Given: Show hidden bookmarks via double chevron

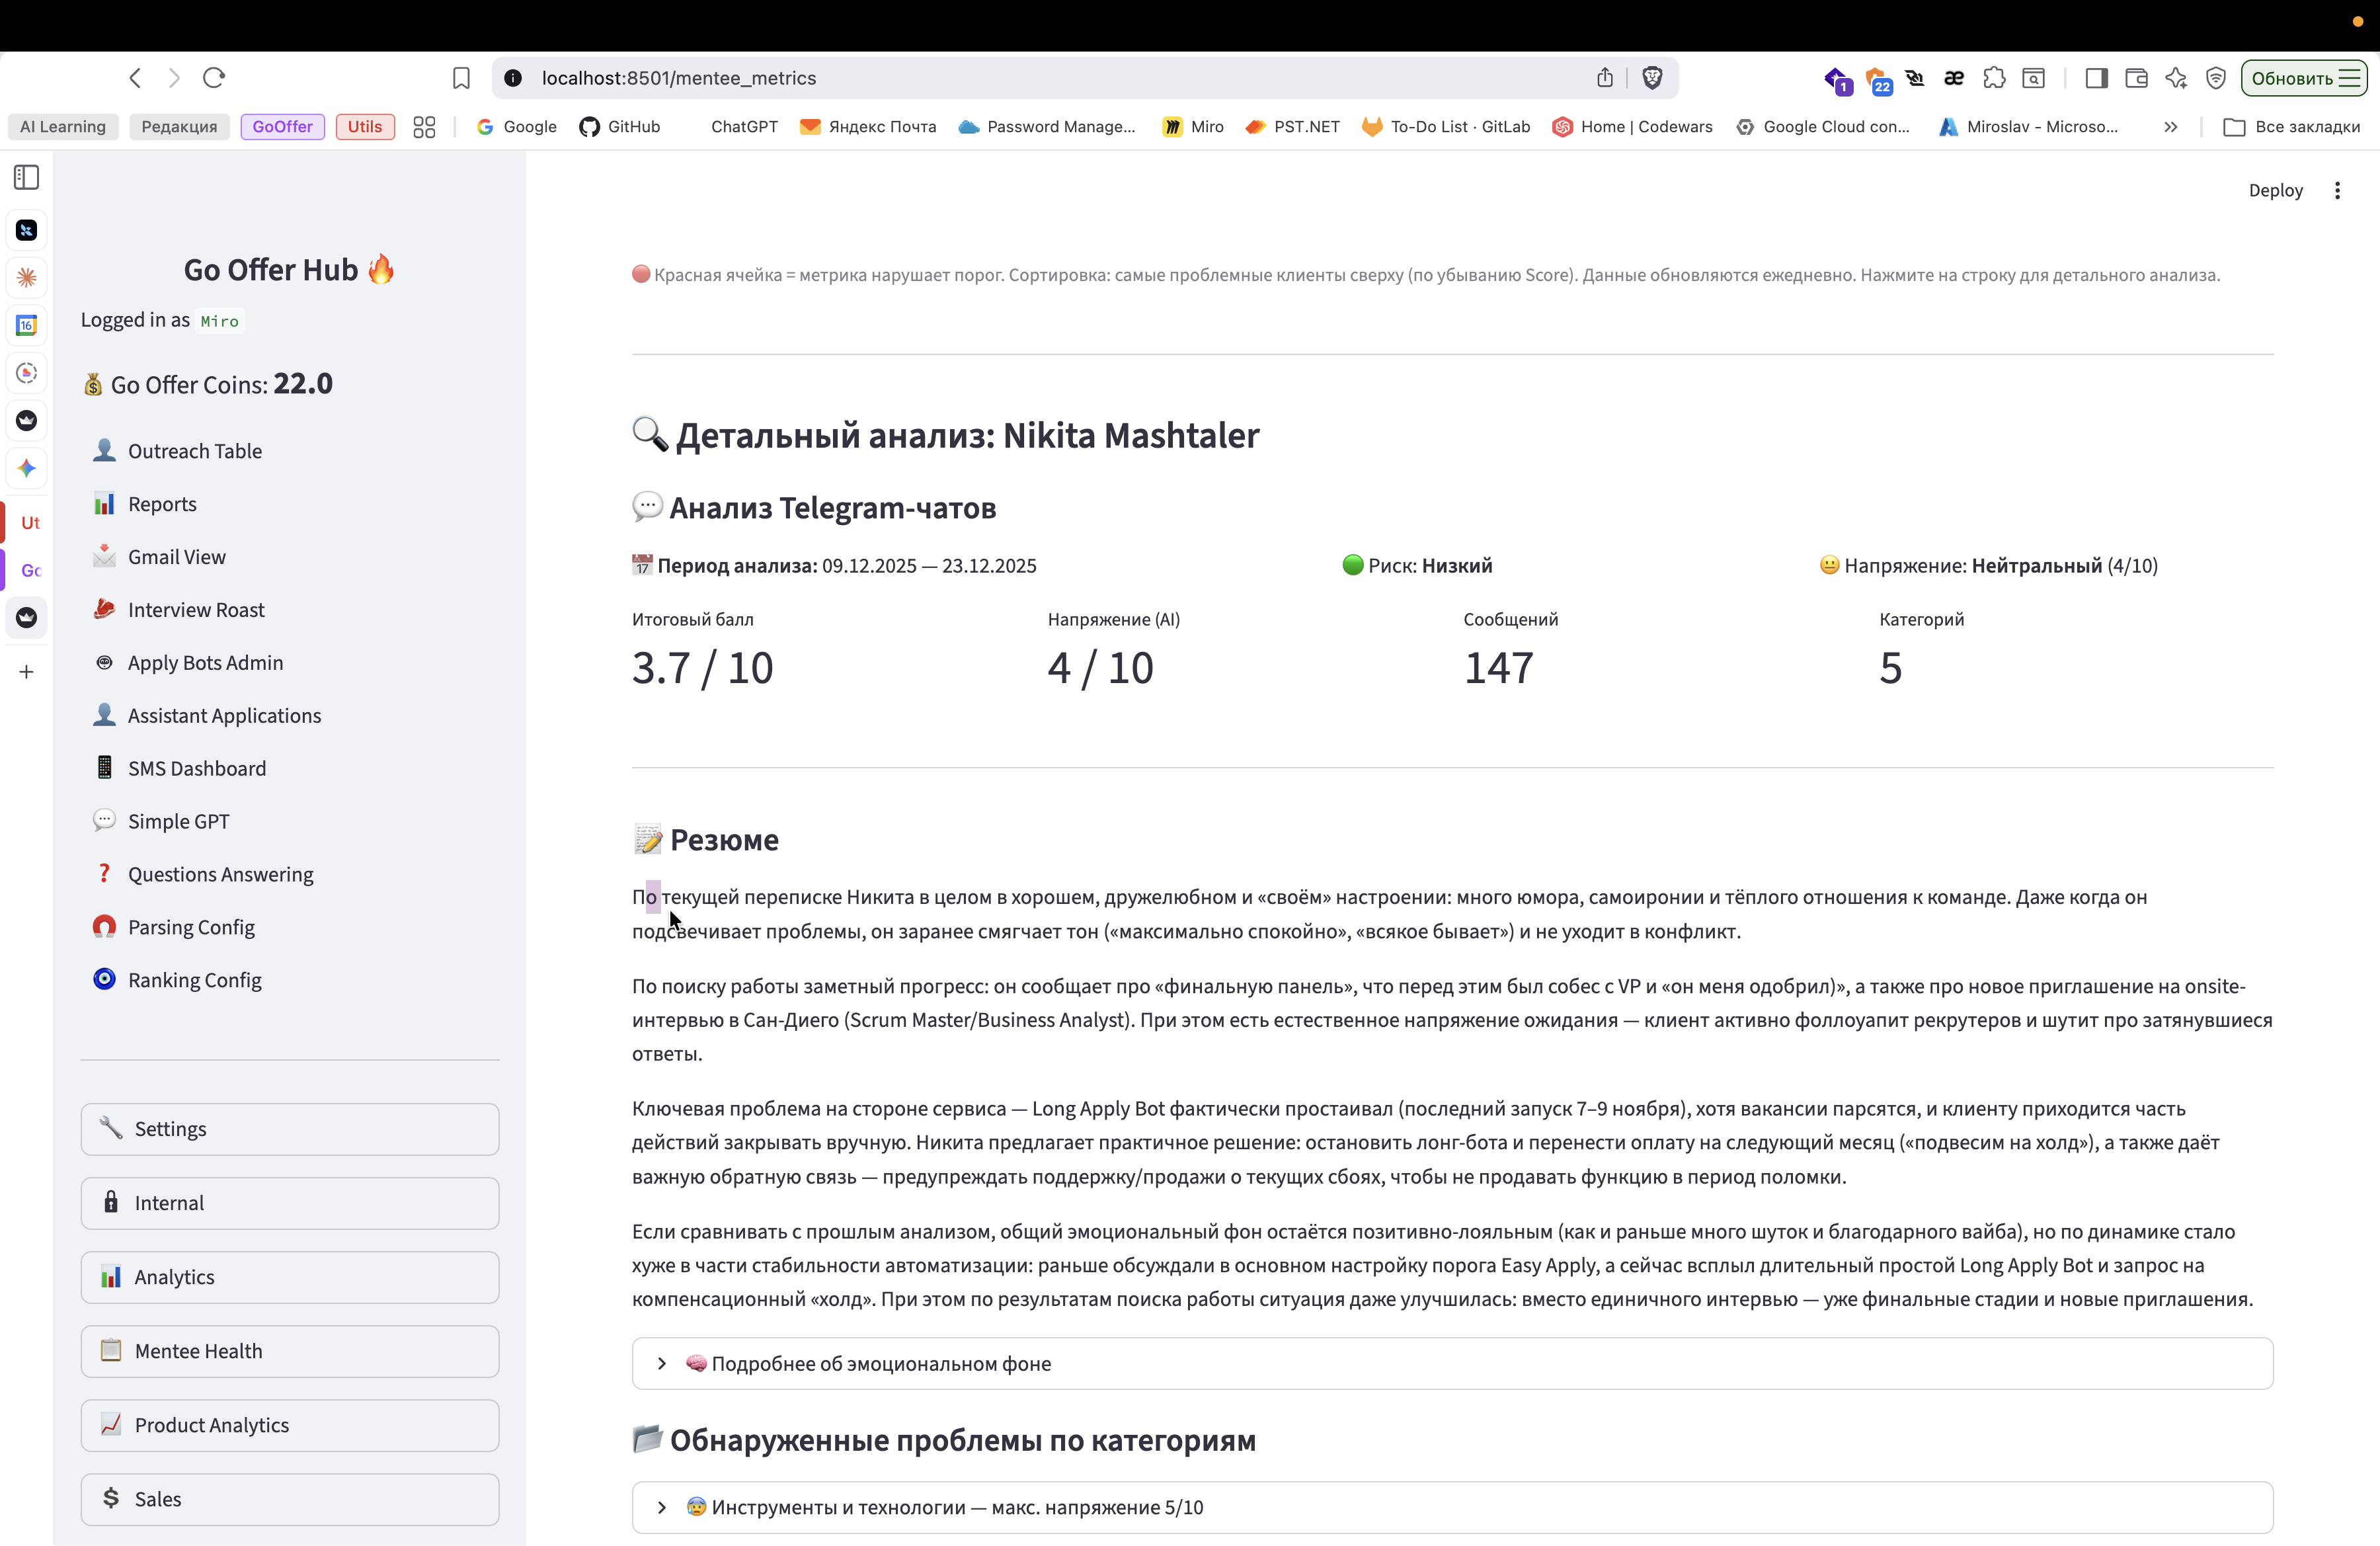Looking at the screenshot, I should pos(2170,127).
